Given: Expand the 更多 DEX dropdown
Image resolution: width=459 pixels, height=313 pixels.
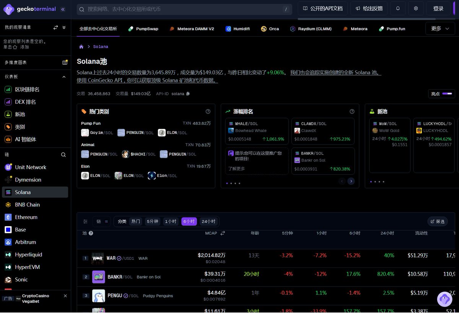Looking at the screenshot, I should click(x=440, y=29).
